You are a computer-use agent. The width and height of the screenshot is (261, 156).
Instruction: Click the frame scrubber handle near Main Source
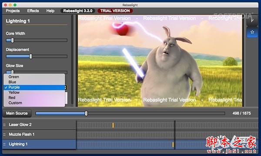click(86, 114)
